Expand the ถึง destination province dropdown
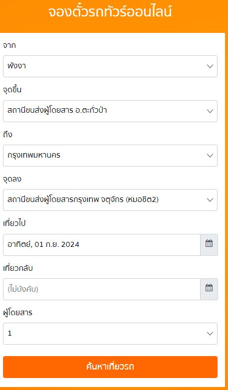 [110, 156]
